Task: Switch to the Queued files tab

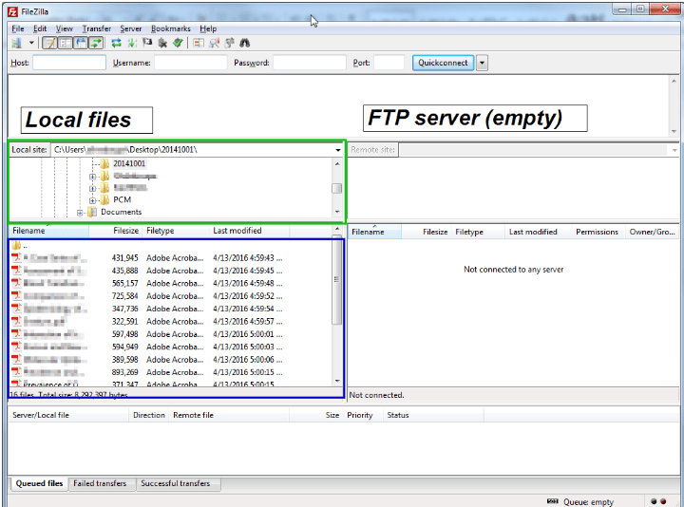Action: point(39,483)
